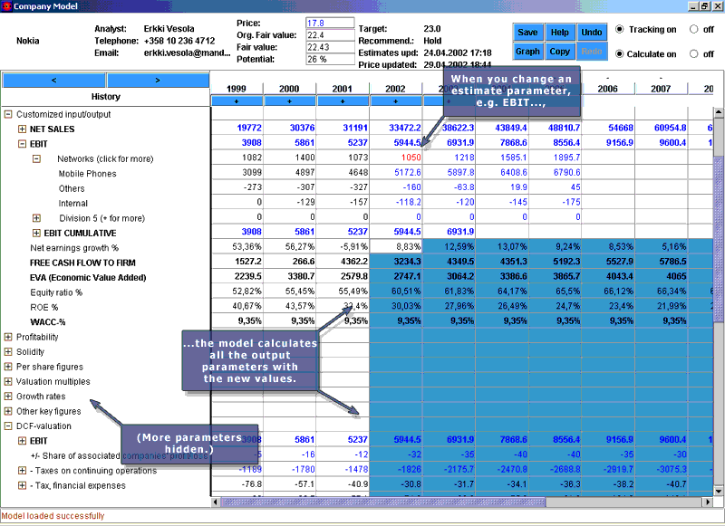Click the EVA 2000 value 3380.7

[x=302, y=276]
